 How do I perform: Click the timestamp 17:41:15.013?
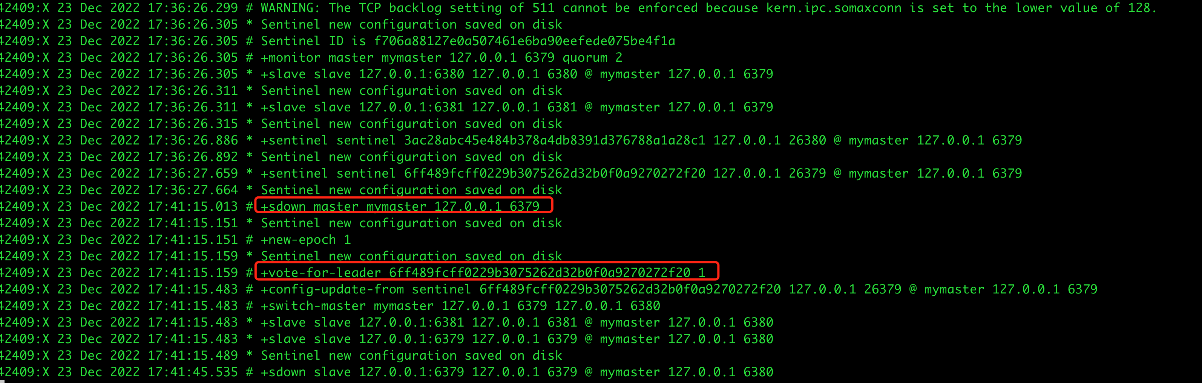(193, 206)
